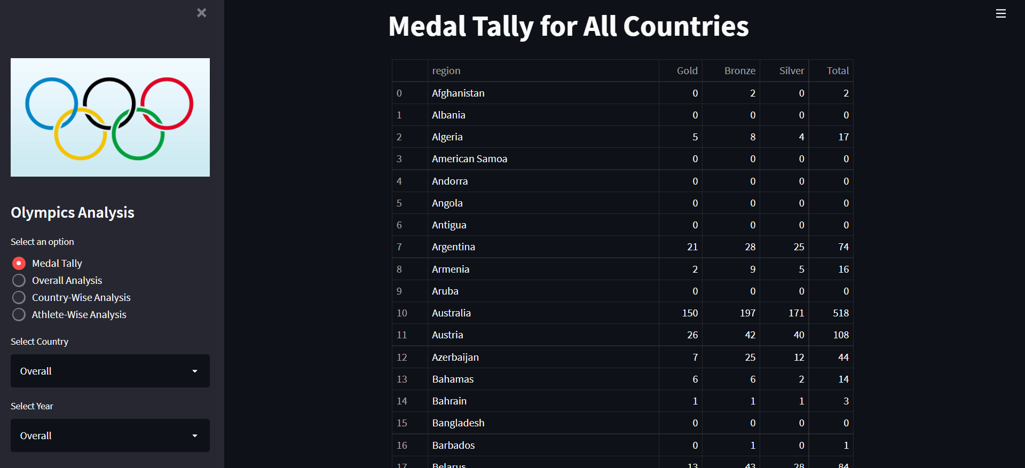This screenshot has width=1025, height=468.
Task: Expand the country dropdown chevron arrow
Action: point(195,371)
